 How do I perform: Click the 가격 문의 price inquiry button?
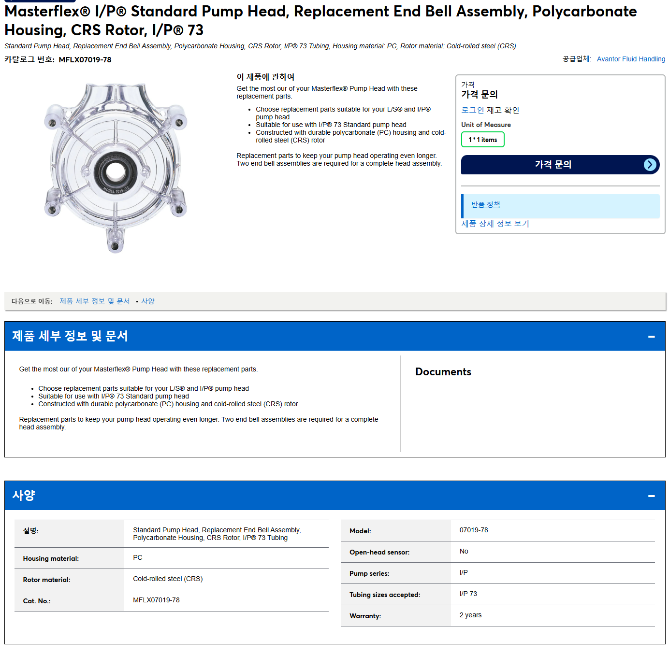click(x=560, y=165)
